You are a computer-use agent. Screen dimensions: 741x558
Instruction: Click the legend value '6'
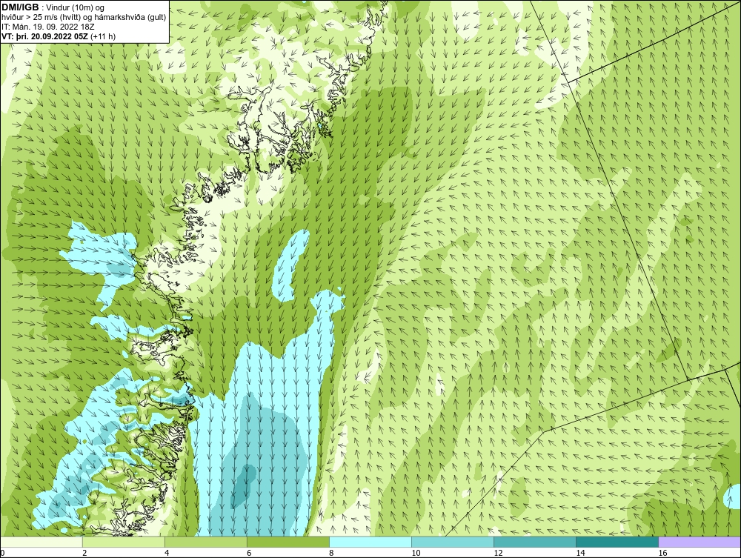[x=249, y=553]
